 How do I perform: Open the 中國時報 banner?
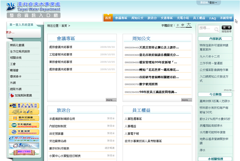click(24, 132)
